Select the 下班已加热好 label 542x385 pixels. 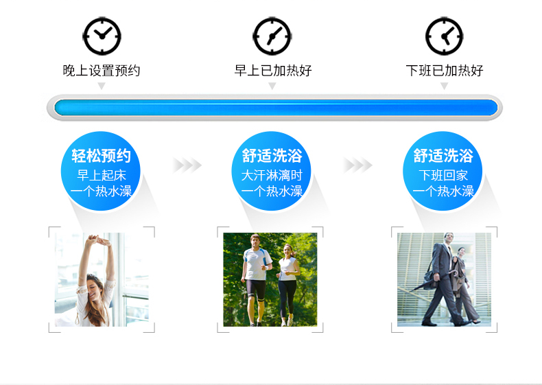[444, 71]
